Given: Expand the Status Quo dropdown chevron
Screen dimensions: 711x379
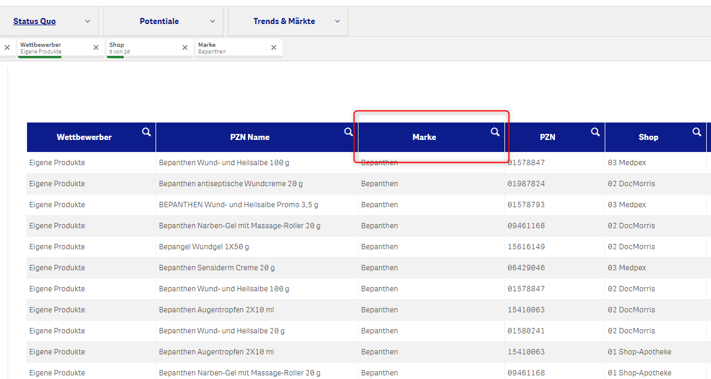Looking at the screenshot, I should pos(88,22).
